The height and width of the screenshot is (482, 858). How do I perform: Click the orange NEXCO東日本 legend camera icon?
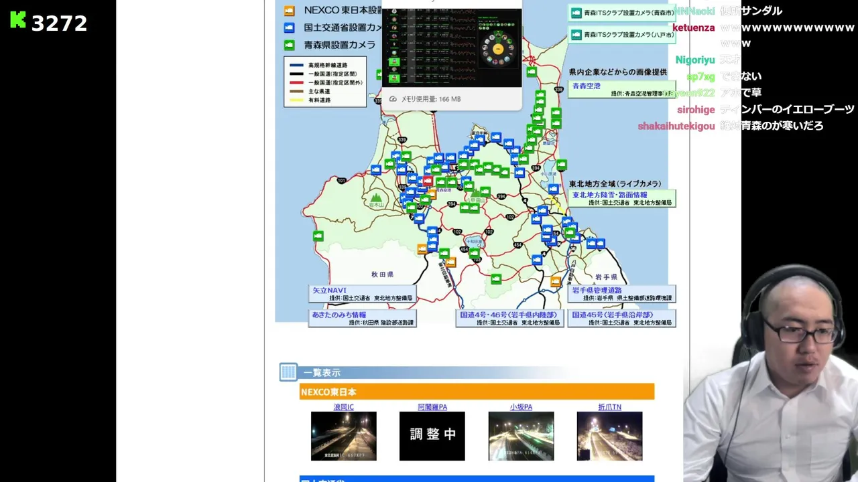coord(290,10)
